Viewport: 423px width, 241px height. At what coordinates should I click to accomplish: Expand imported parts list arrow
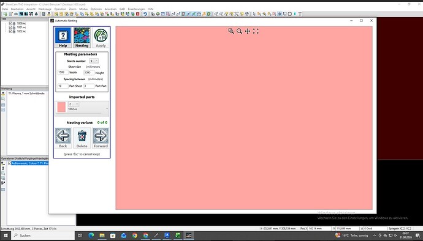pos(107,109)
